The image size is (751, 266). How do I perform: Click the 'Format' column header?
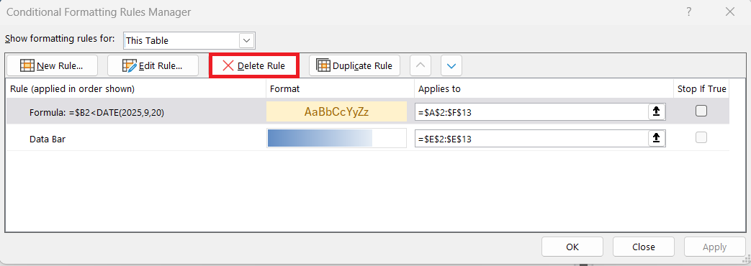click(284, 88)
